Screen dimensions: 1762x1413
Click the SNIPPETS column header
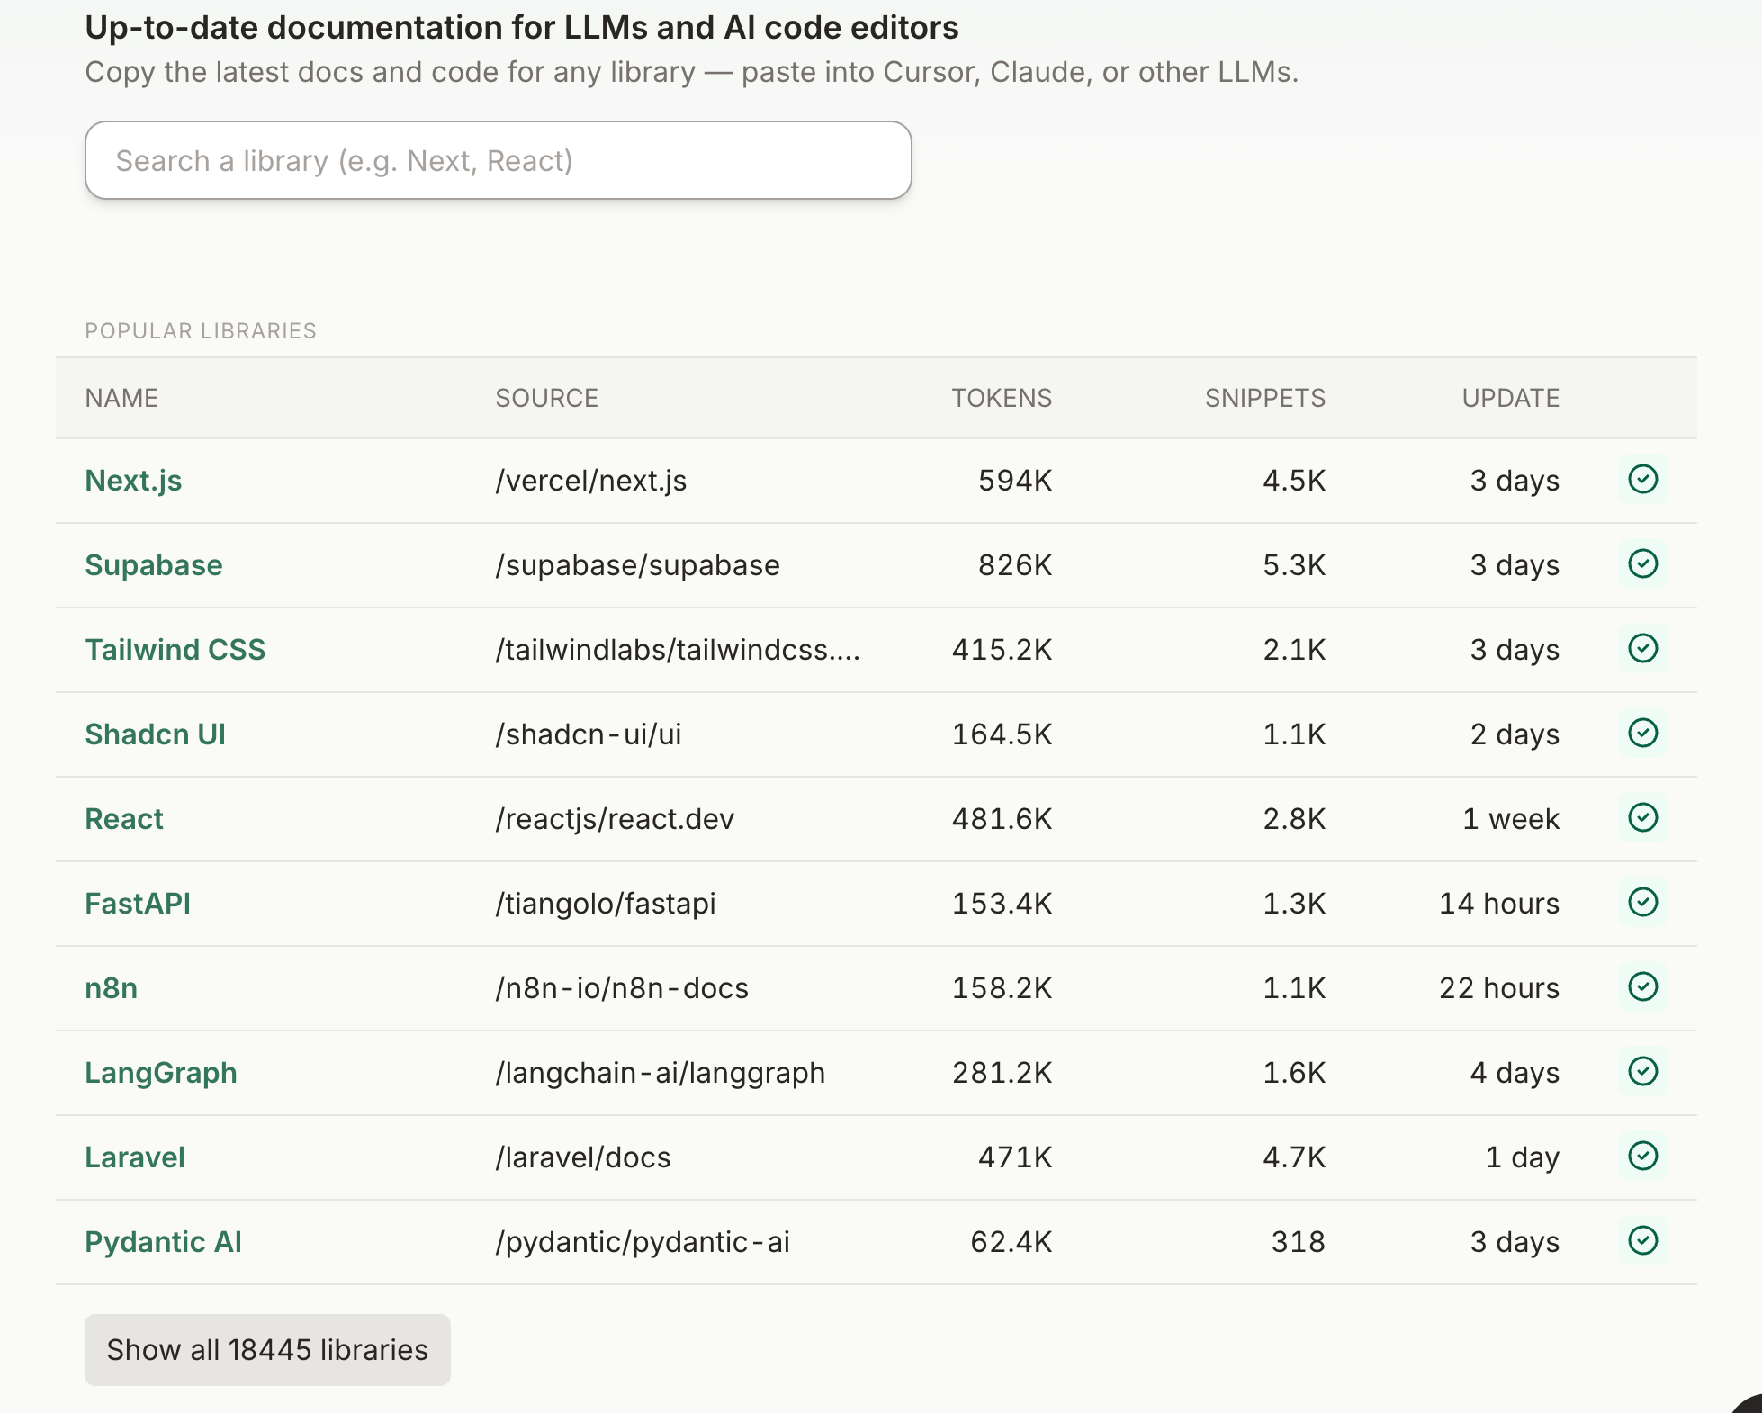pos(1265,398)
